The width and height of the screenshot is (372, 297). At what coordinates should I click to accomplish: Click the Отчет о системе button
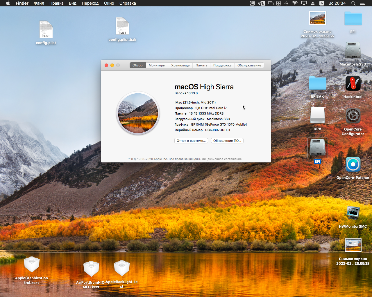click(191, 141)
